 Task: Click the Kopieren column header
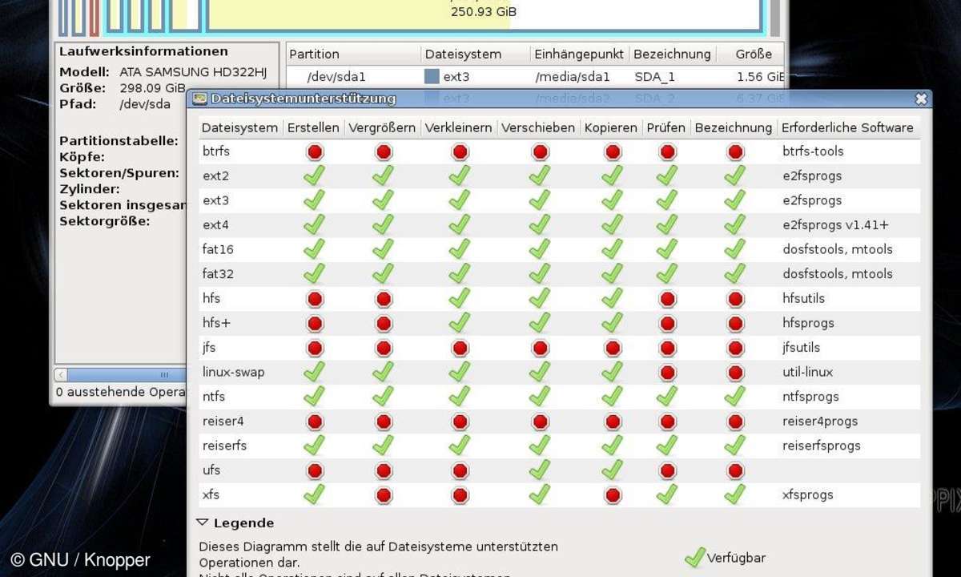coord(611,127)
